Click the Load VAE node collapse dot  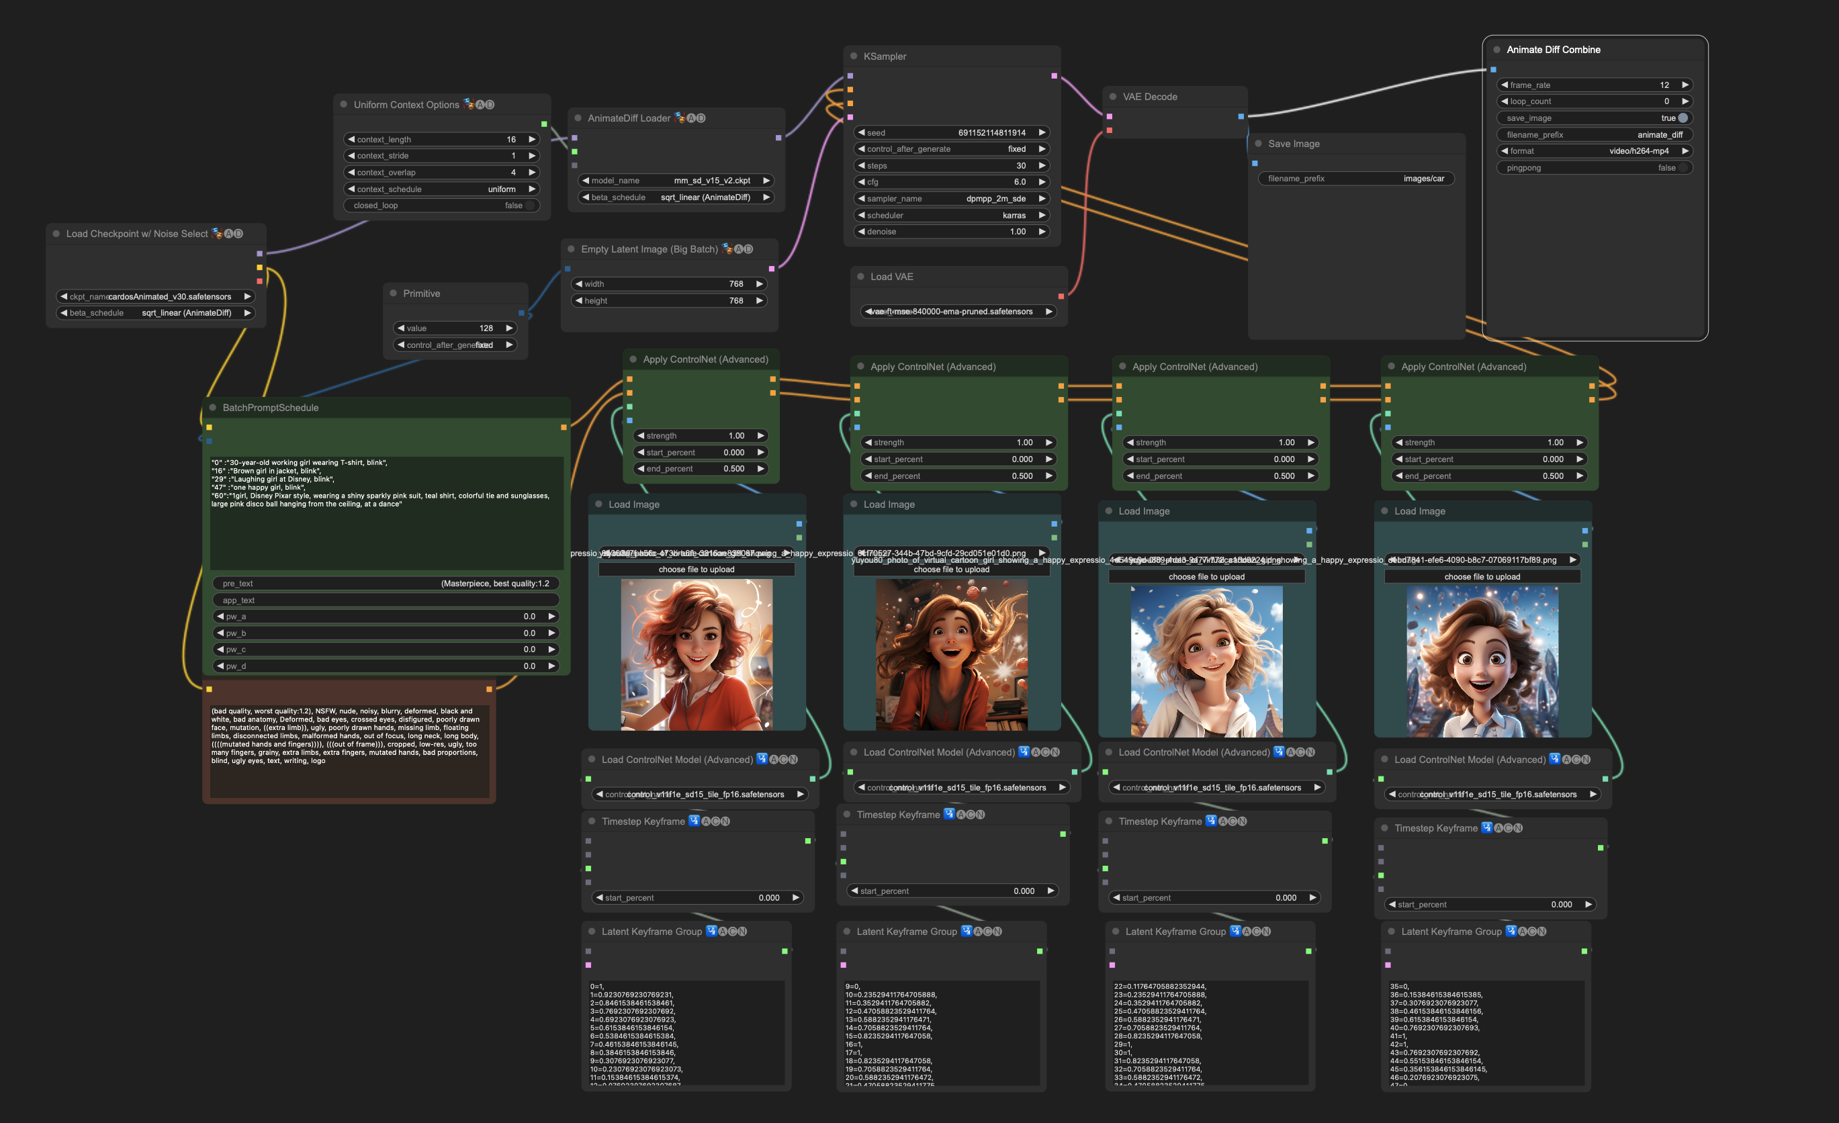point(860,277)
